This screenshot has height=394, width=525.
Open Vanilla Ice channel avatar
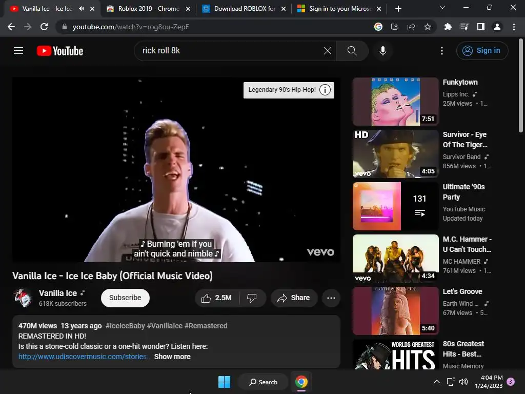(23, 298)
